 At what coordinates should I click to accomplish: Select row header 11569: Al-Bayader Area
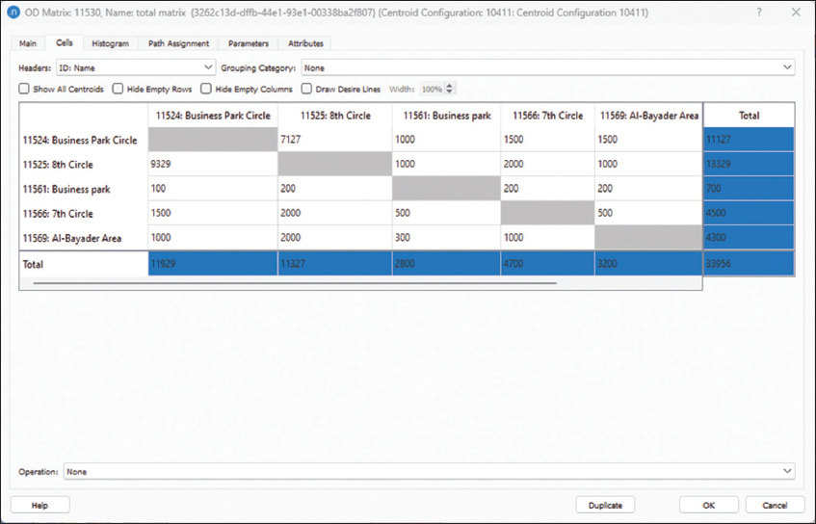(x=84, y=238)
